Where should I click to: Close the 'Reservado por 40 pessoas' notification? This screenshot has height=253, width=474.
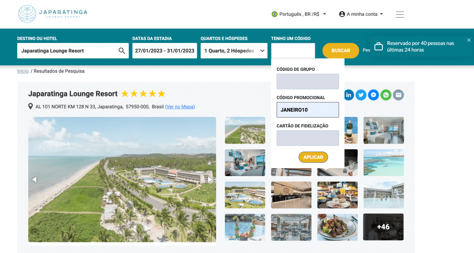(468, 40)
